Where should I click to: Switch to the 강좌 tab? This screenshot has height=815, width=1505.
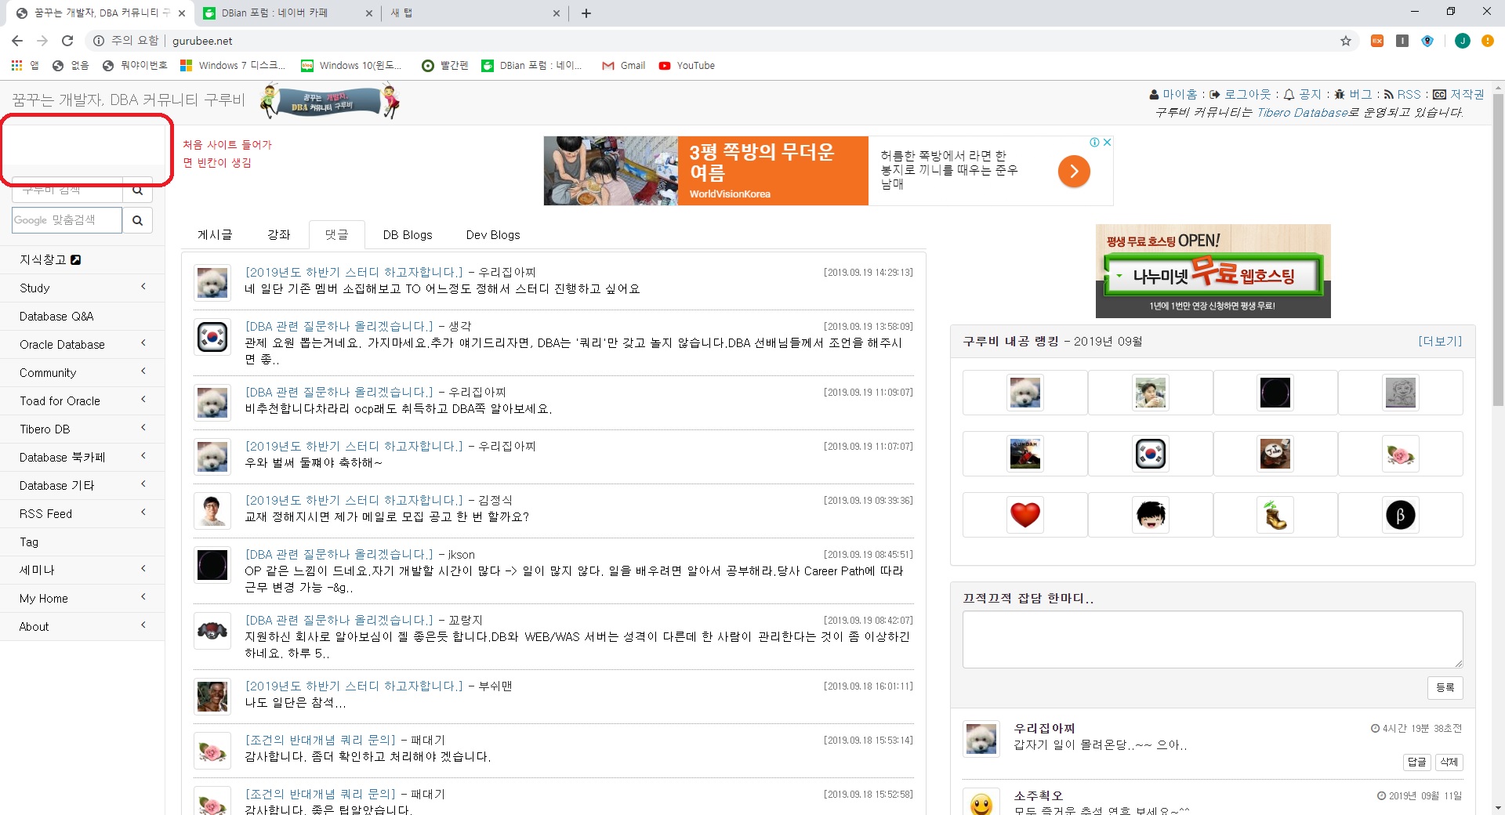coord(278,235)
